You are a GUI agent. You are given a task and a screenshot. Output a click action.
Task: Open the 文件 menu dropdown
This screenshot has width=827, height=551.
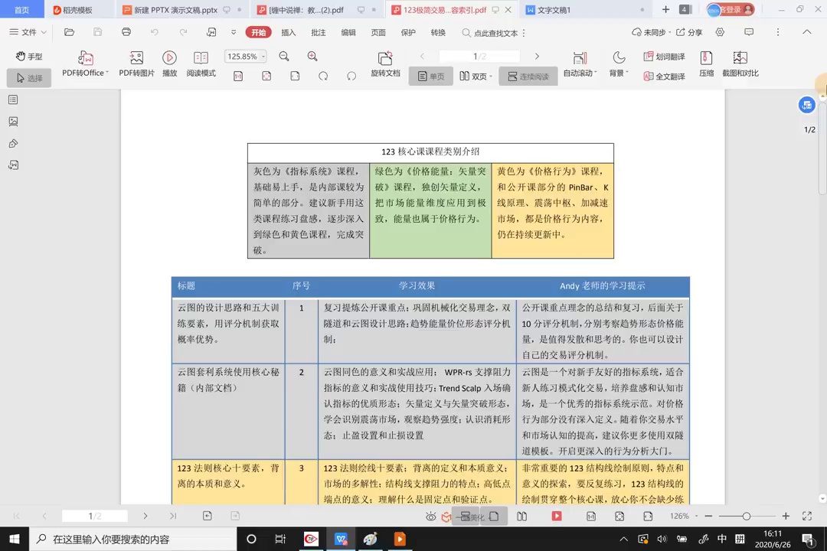coord(28,33)
